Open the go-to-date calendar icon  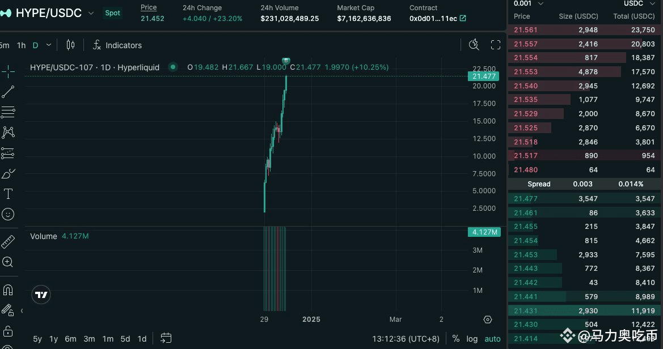click(166, 338)
